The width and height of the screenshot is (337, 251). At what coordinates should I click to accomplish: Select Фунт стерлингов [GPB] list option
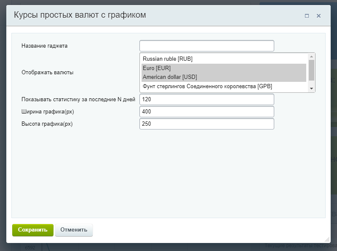pos(224,86)
